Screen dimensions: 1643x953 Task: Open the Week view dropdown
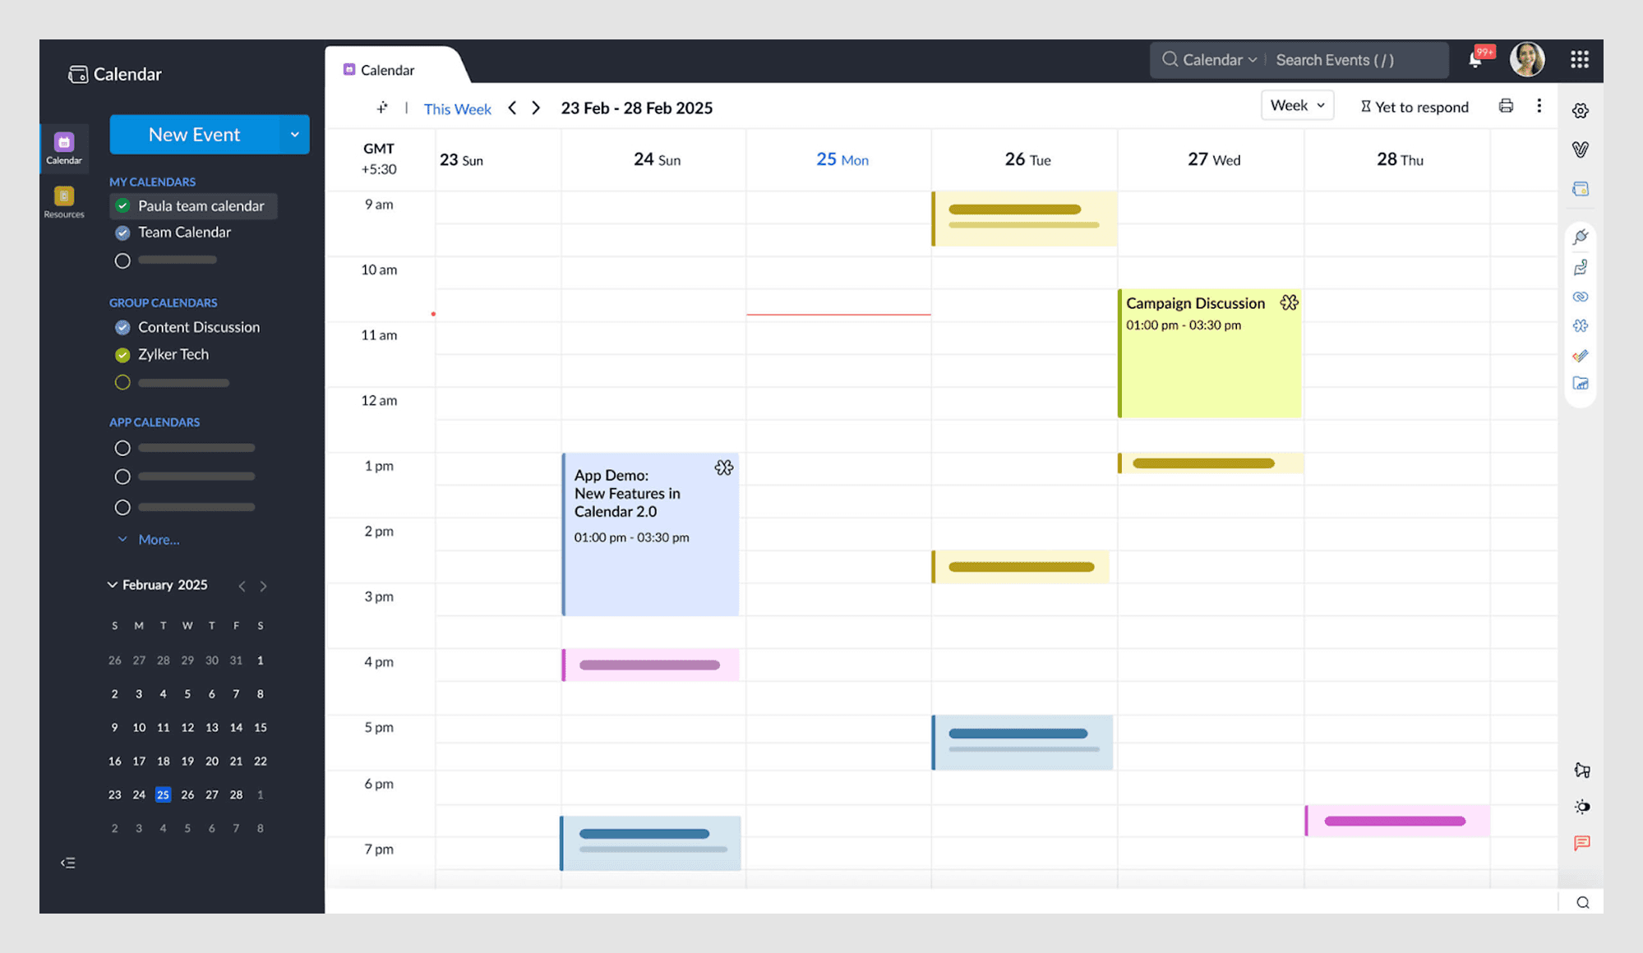1297,105
